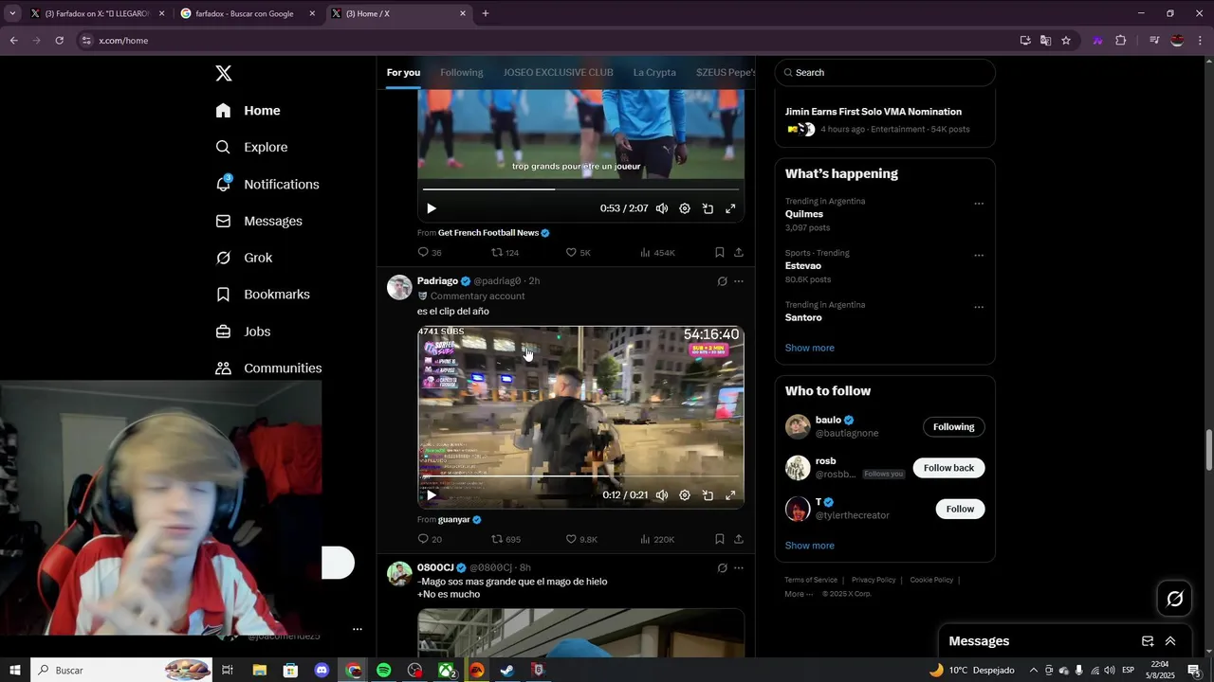Click the X logo in sidebar
Viewport: 1214px width, 682px height.
click(223, 73)
